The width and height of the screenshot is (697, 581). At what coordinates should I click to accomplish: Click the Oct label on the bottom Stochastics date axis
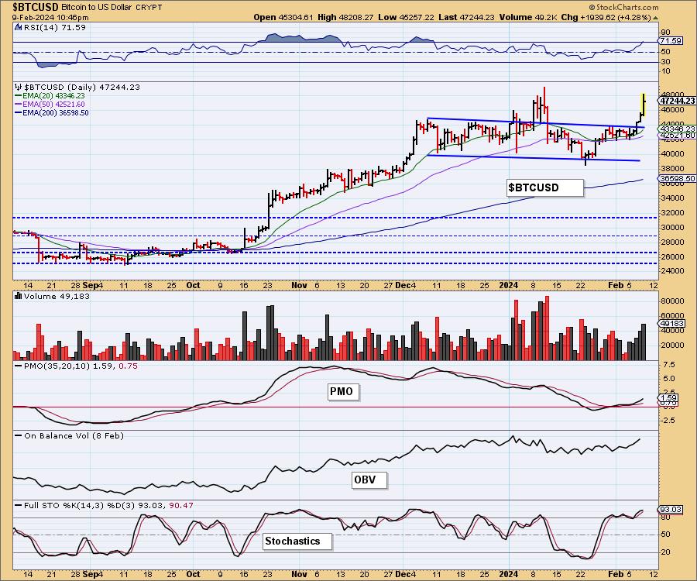click(x=193, y=574)
